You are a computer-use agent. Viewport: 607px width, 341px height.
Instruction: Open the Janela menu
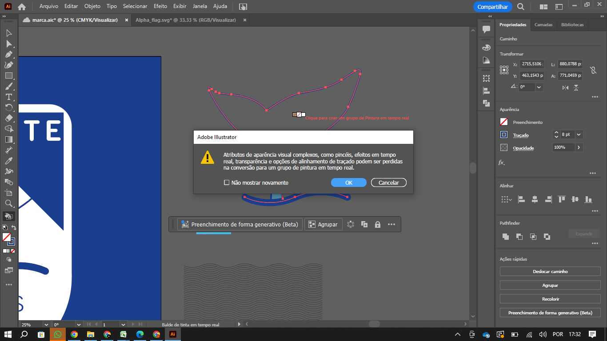200,6
